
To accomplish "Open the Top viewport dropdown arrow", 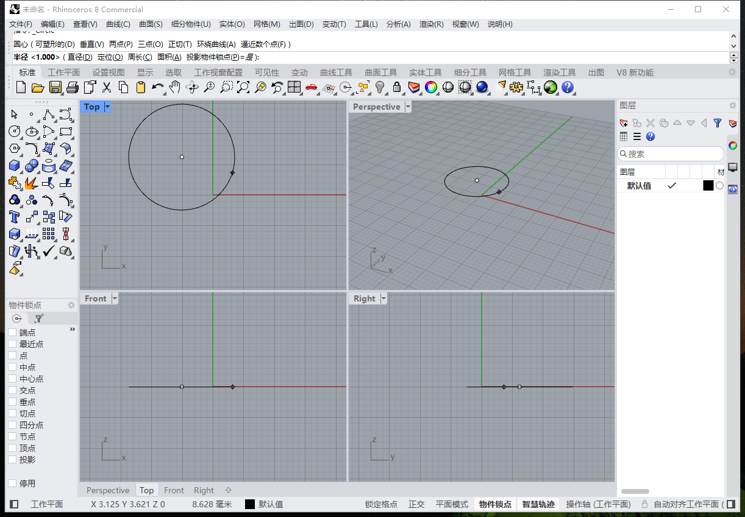I will [x=107, y=107].
